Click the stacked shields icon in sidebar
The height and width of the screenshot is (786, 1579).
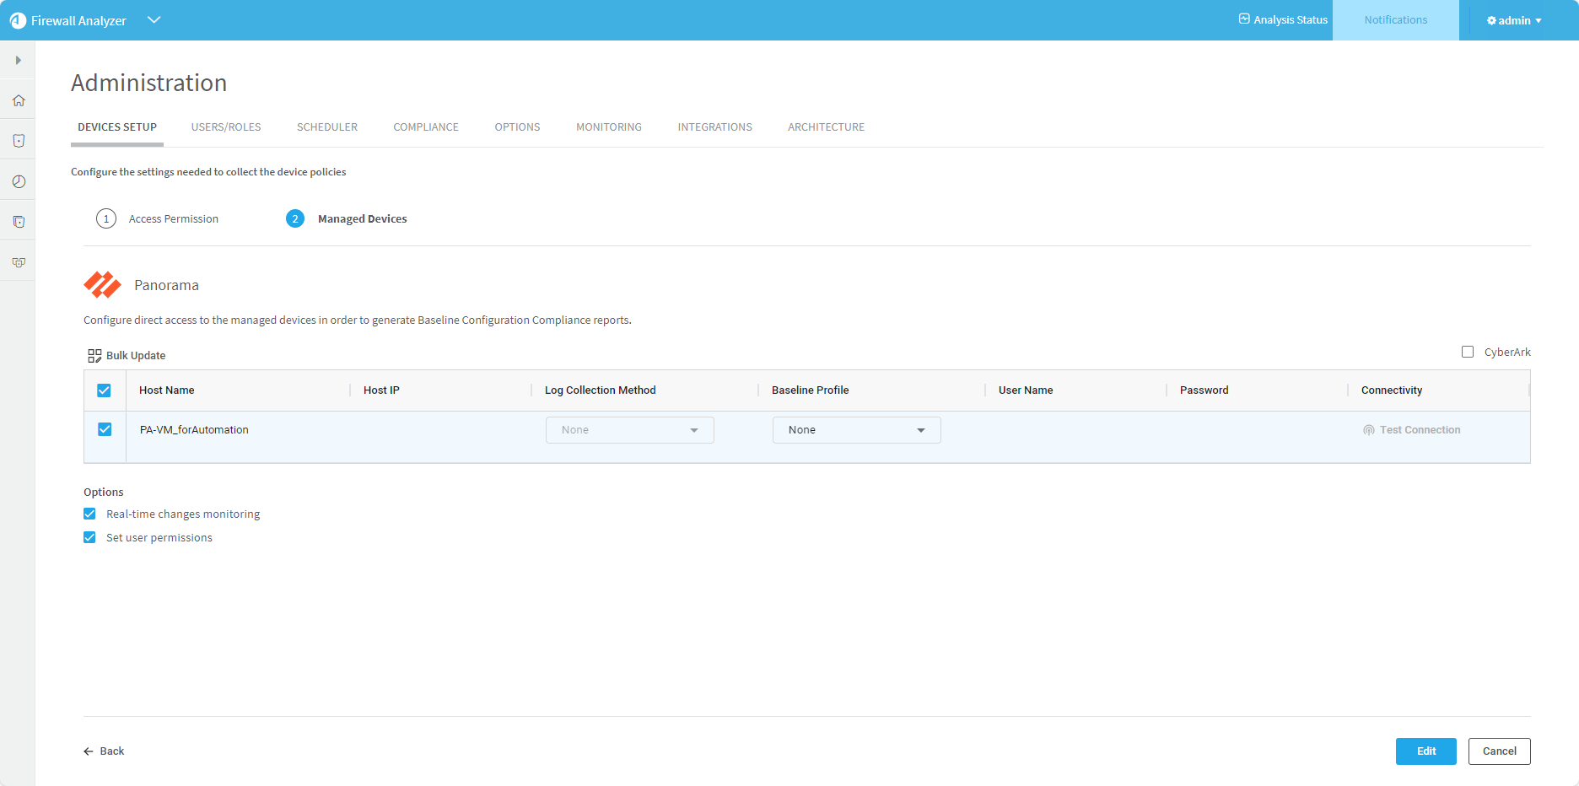pos(19,222)
